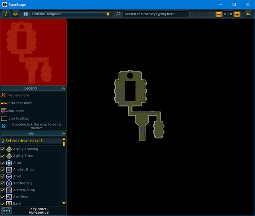Click the open map book icon
The height and width of the screenshot is (216, 255).
26,14
